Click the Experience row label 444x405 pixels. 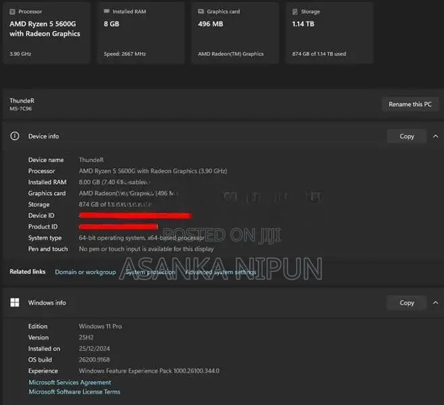click(x=43, y=371)
